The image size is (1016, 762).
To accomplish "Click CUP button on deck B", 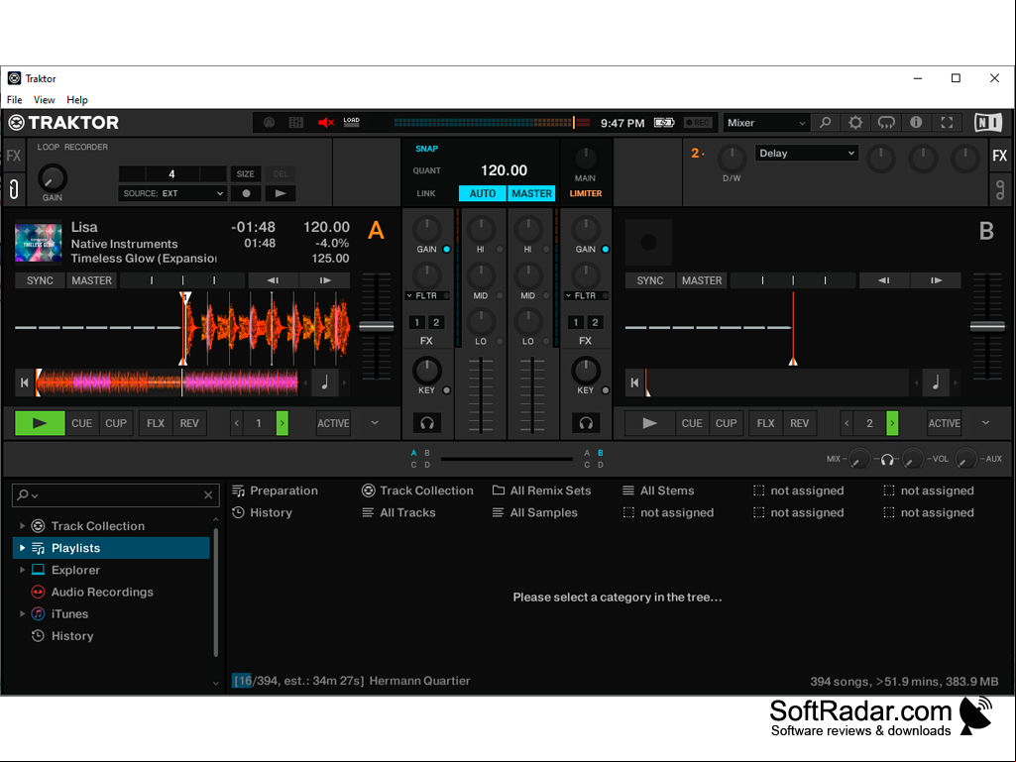I will [726, 423].
